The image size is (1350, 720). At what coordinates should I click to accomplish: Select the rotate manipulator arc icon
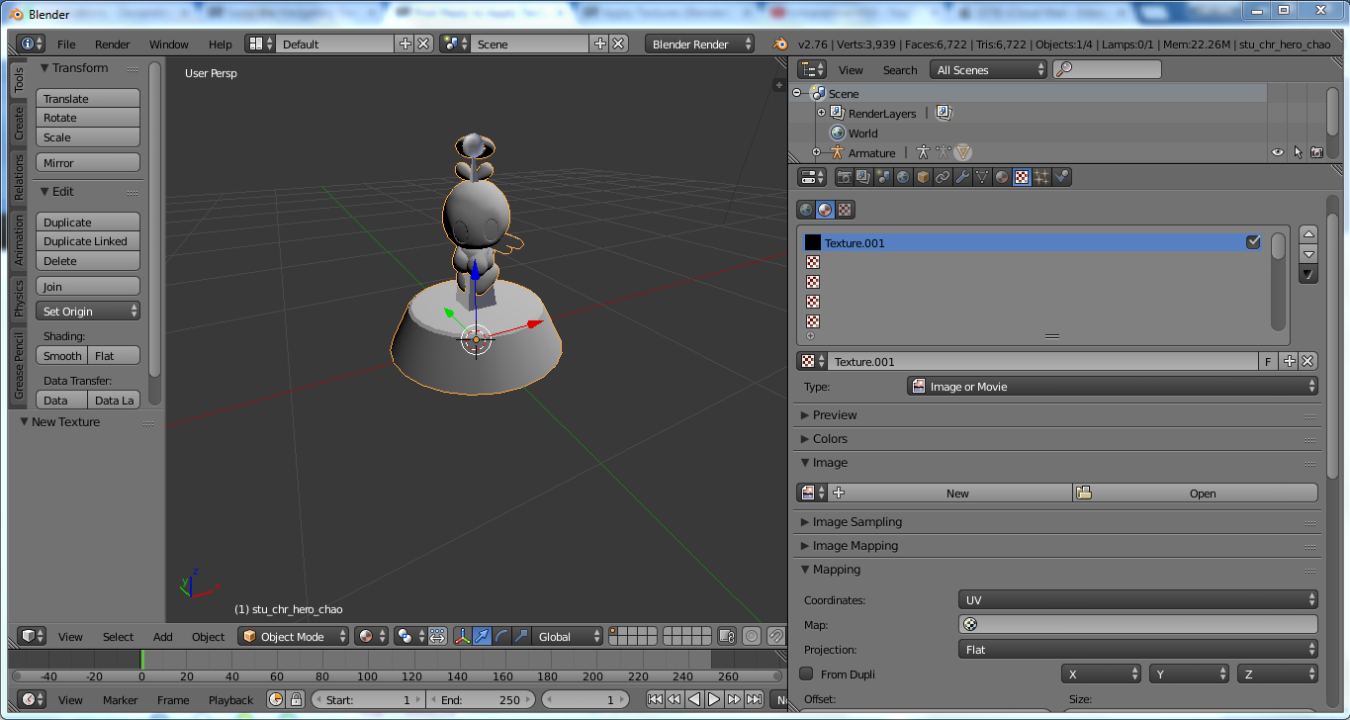(501, 636)
